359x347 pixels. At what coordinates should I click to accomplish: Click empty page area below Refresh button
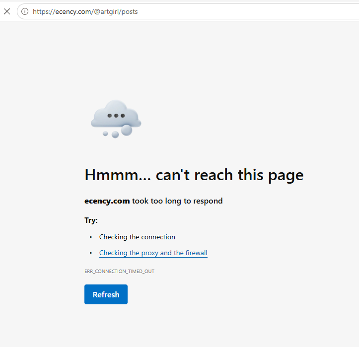179,326
